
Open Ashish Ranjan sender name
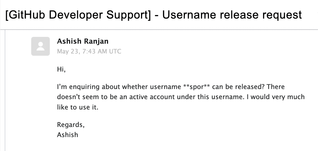point(83,41)
